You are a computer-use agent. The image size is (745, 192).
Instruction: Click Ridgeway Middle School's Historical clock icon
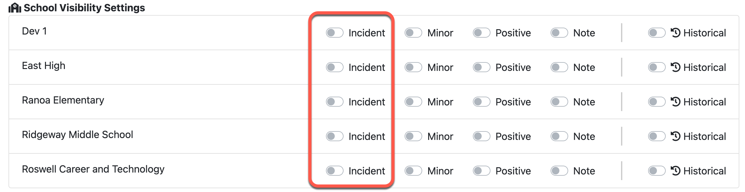[675, 136]
